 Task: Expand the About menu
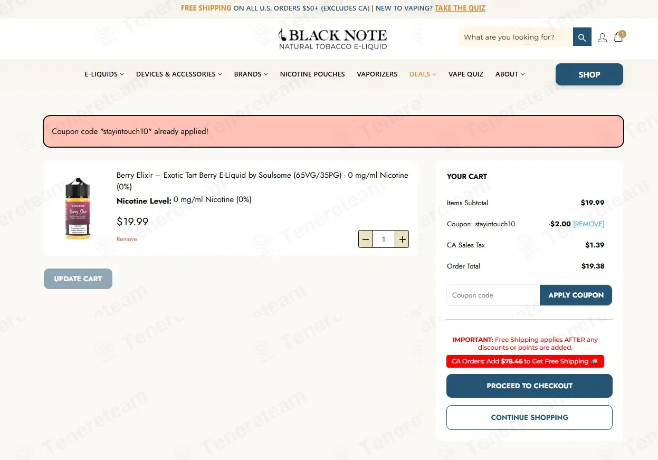point(510,74)
